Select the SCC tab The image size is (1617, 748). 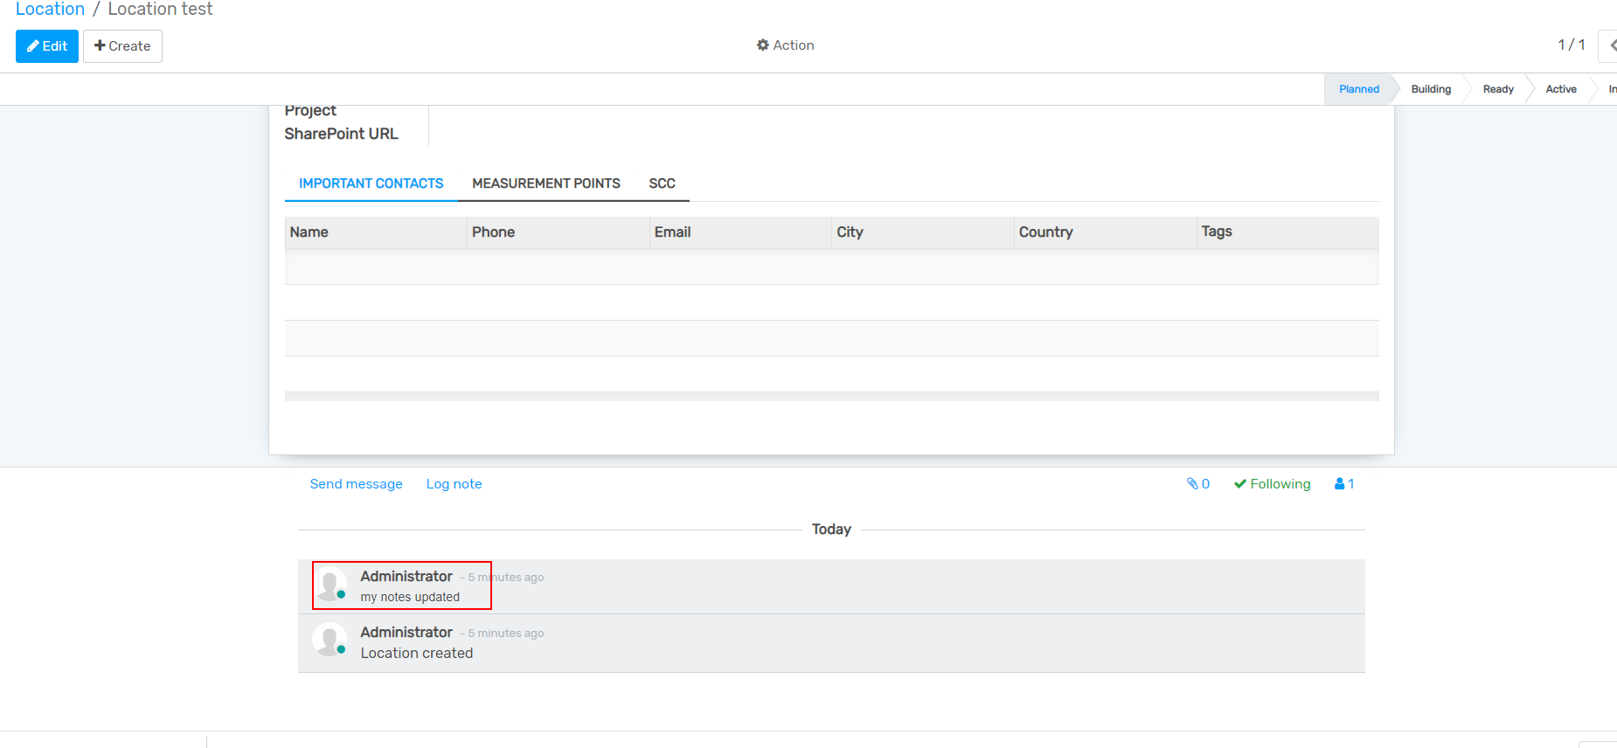(662, 184)
